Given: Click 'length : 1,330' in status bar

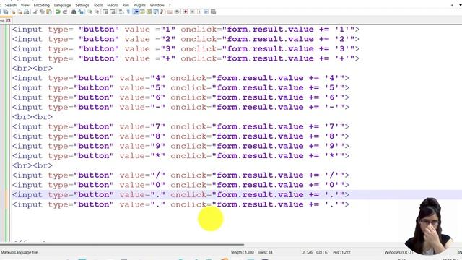Looking at the screenshot, I should [243, 252].
